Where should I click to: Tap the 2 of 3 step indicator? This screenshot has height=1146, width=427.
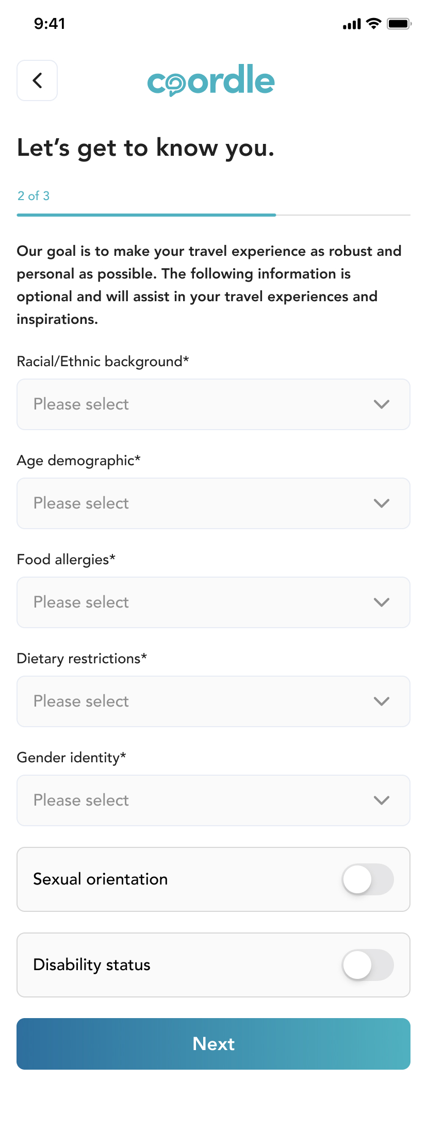(x=34, y=196)
